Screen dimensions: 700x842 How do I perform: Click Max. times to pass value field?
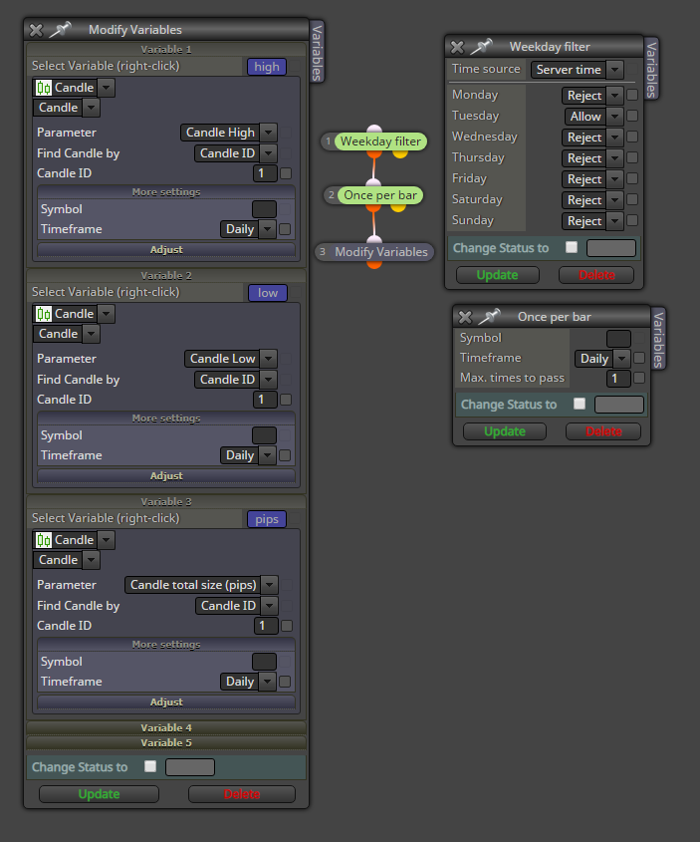618,378
